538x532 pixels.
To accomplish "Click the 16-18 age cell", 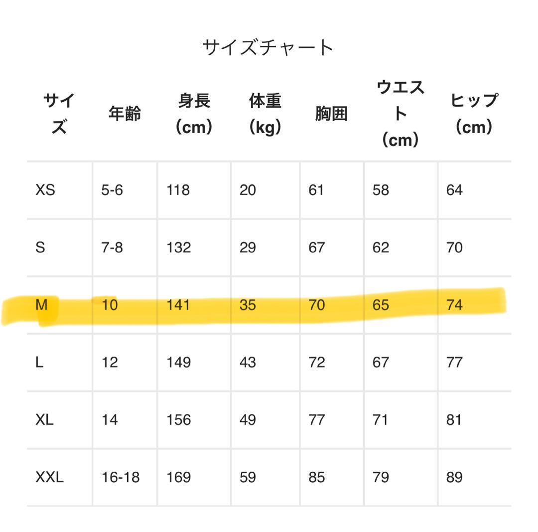I will [x=121, y=477].
